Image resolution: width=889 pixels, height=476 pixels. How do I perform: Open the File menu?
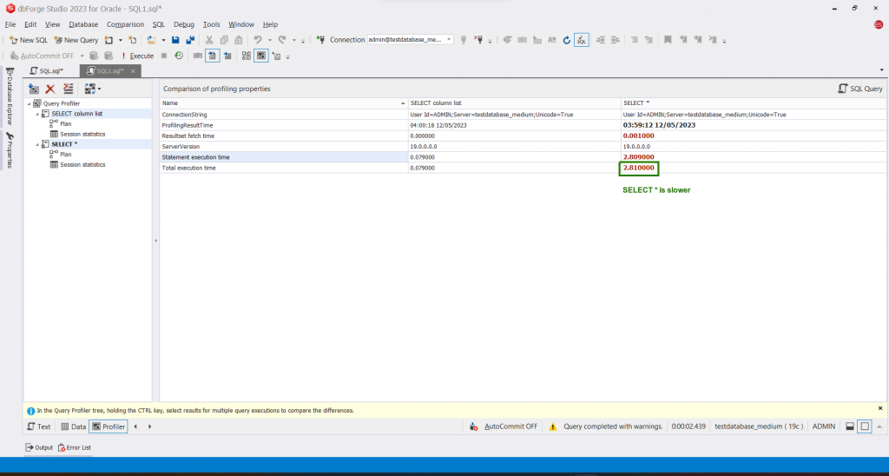(10, 24)
